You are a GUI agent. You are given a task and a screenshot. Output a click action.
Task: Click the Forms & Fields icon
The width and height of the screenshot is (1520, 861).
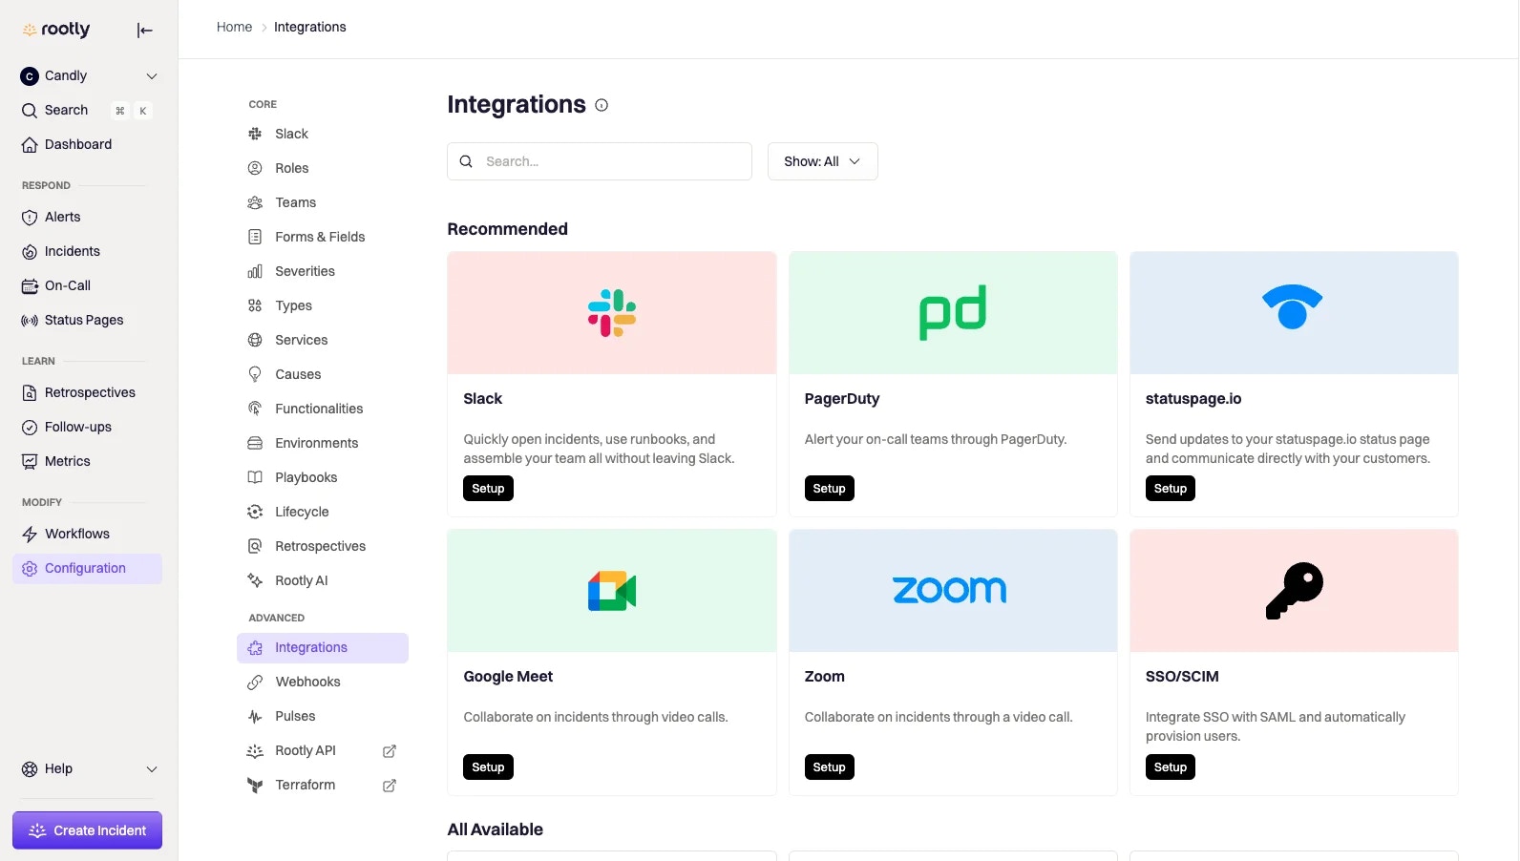(x=255, y=238)
